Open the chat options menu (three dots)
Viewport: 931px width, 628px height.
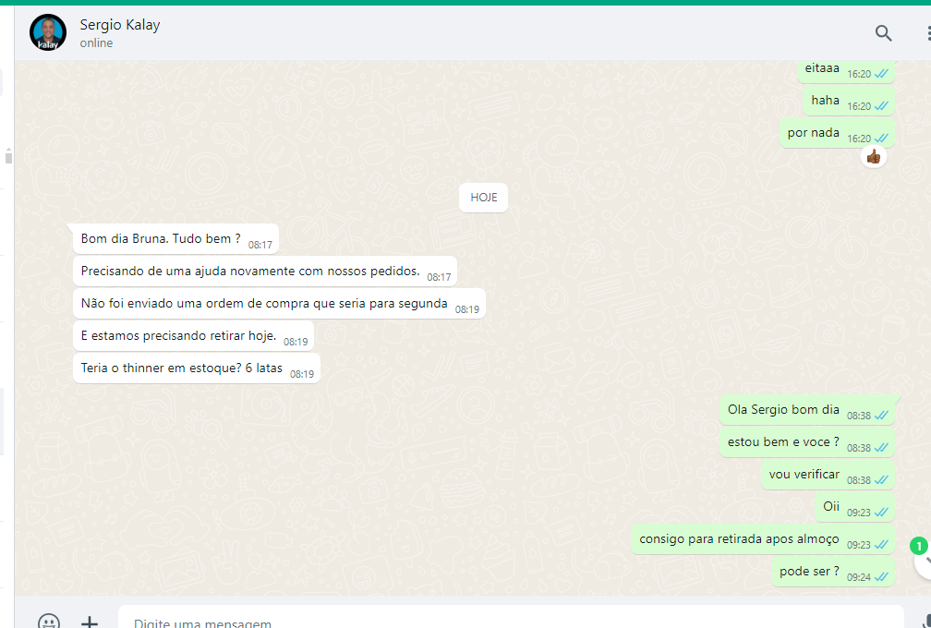coord(925,33)
